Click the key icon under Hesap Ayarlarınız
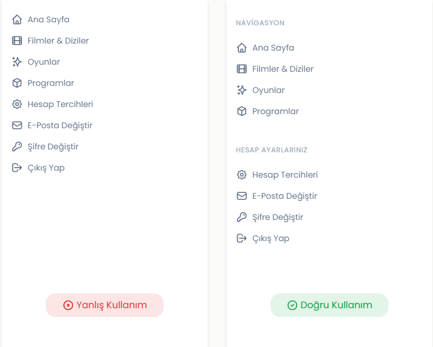The image size is (433, 347). (242, 217)
